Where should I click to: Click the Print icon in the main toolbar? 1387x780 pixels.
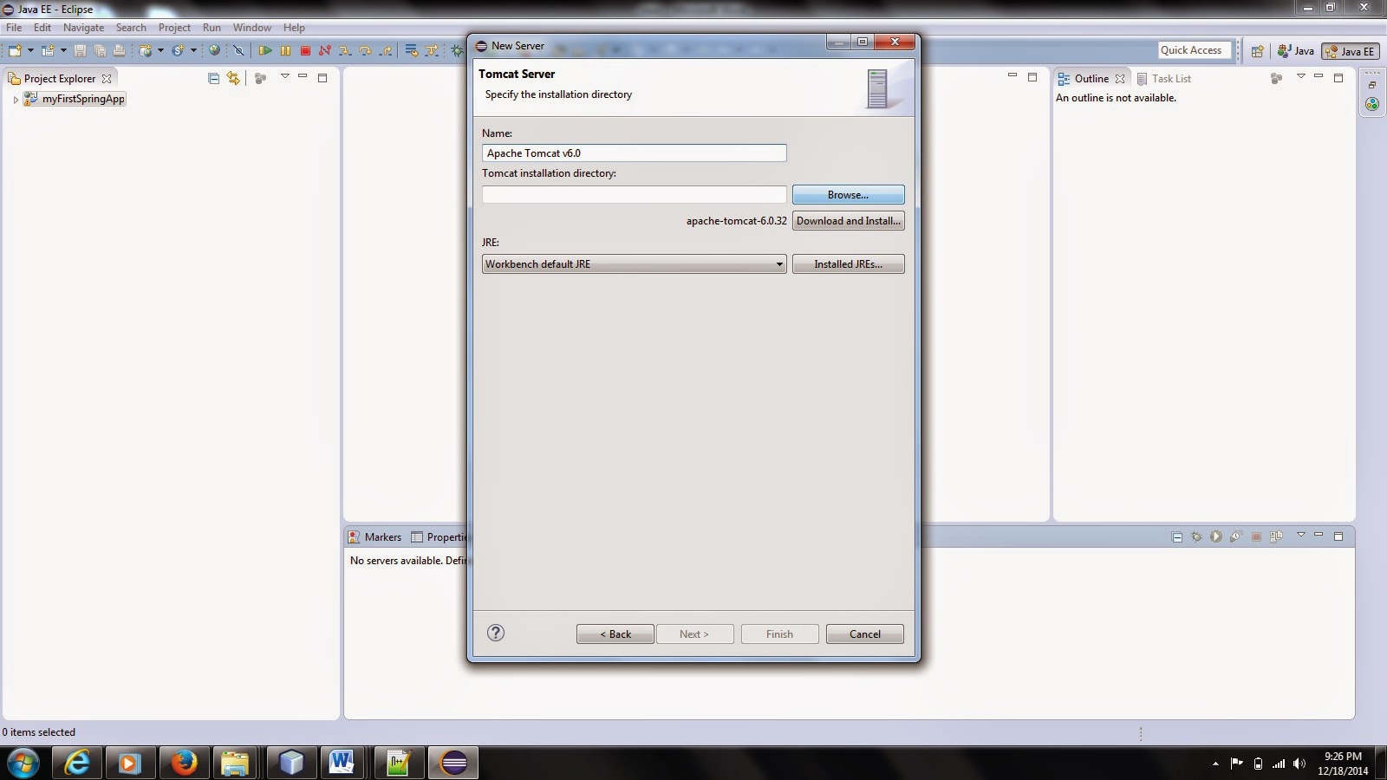[x=120, y=50]
